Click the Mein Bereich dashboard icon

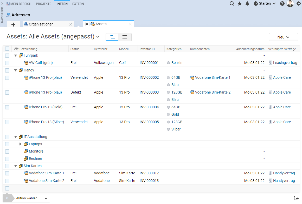(8, 4)
